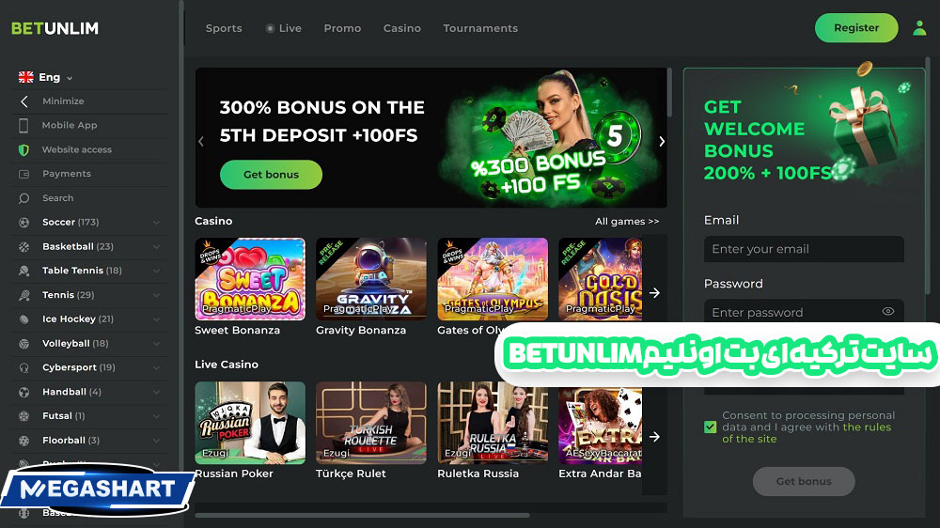Click the Mobile App phone icon
The height and width of the screenshot is (528, 940).
coord(23,125)
